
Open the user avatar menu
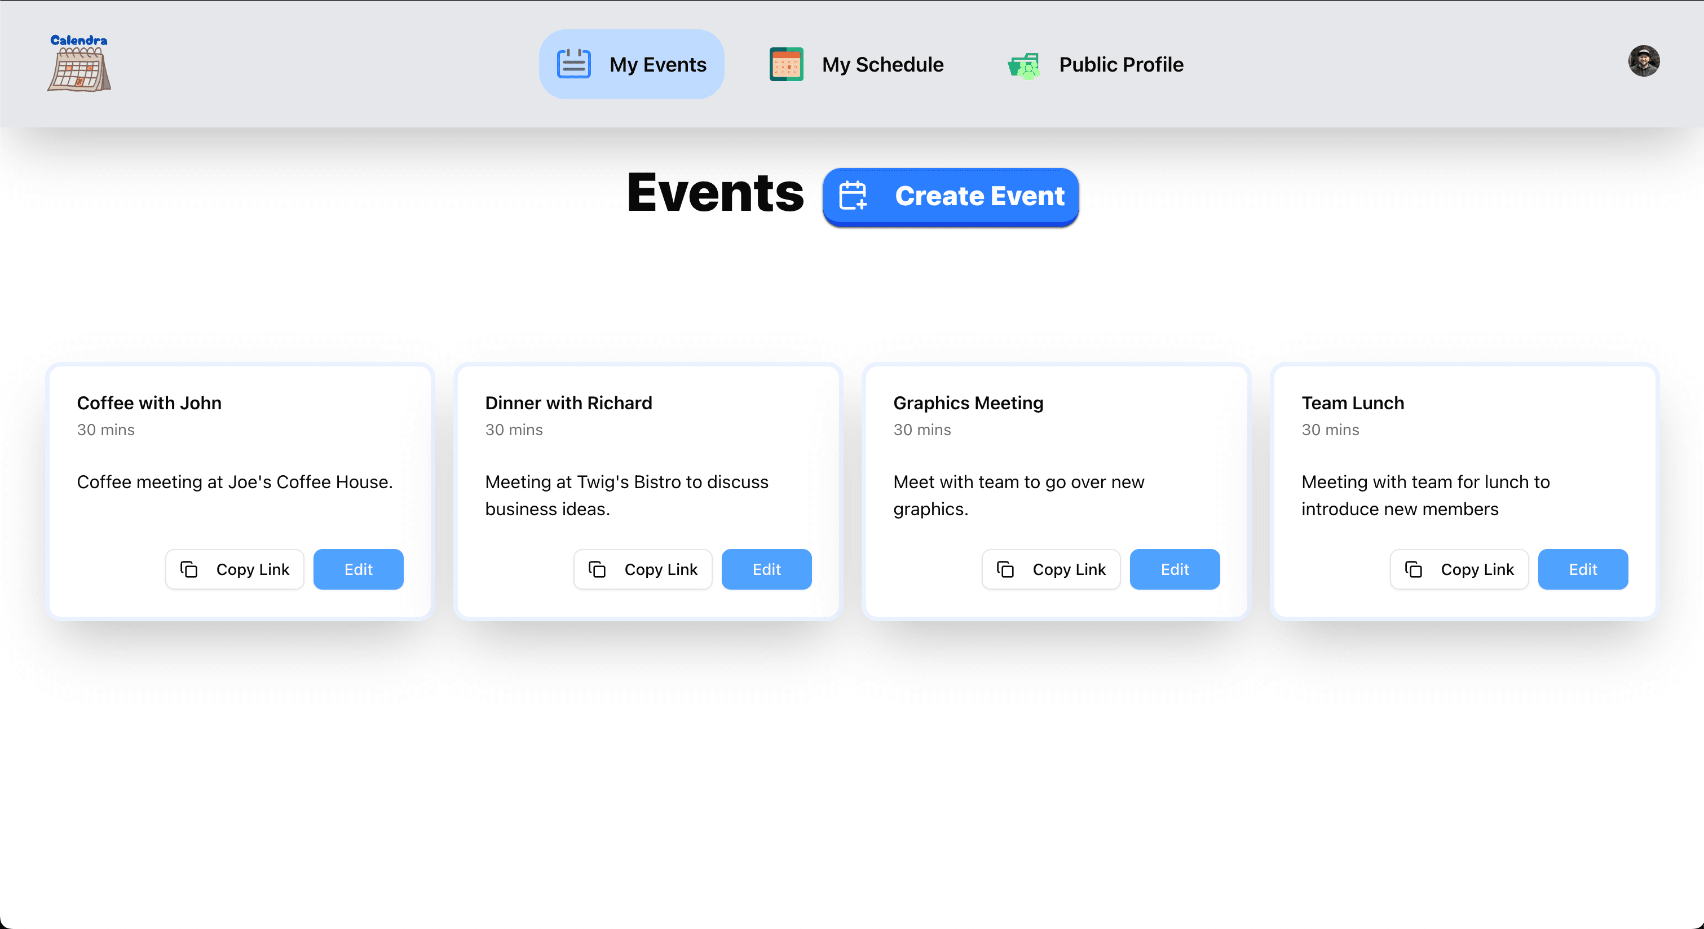coord(1644,61)
